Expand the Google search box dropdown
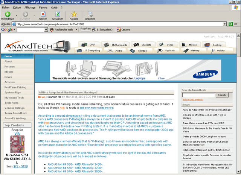Screen dimensions: 241x175 [46, 29]
